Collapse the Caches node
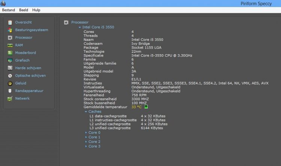The height and width of the screenshot is (166, 281). pyautogui.click(x=86, y=112)
